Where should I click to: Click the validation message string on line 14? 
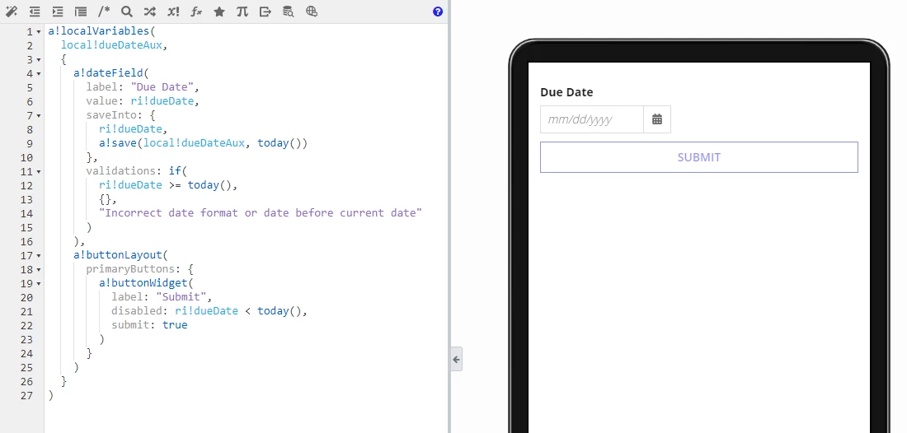click(x=261, y=213)
